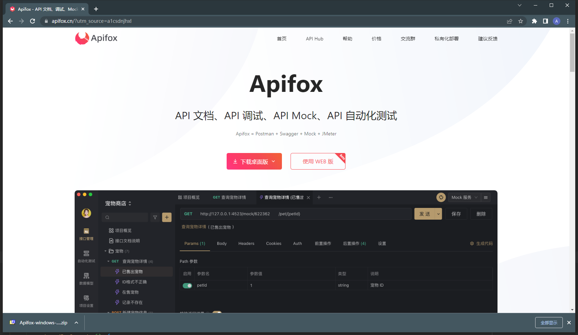Switch to the Body tab
The width and height of the screenshot is (578, 335).
(x=222, y=243)
